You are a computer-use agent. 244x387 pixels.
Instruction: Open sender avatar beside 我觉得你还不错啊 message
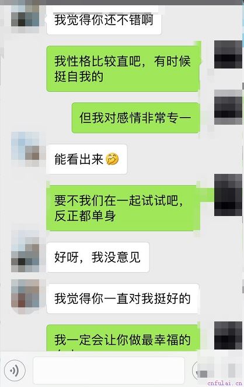(x=25, y=17)
